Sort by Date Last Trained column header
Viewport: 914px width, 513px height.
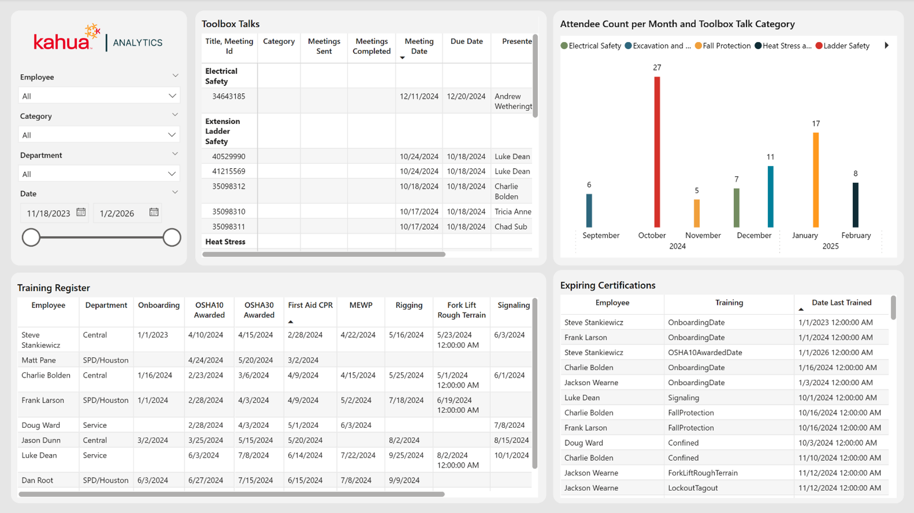click(841, 303)
